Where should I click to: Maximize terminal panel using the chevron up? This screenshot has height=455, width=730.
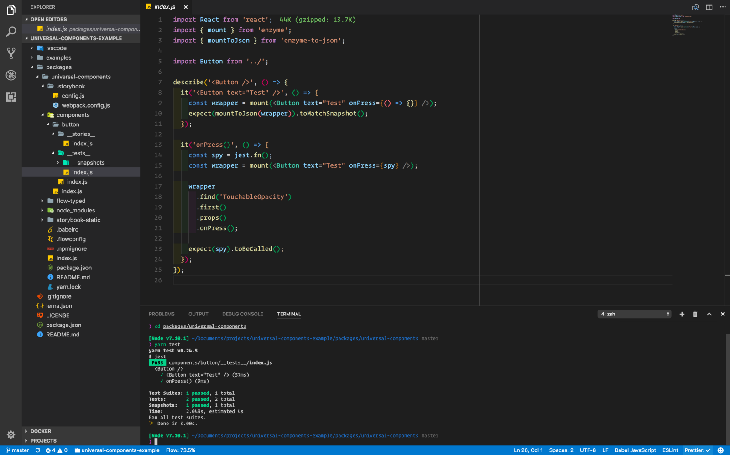pos(709,314)
